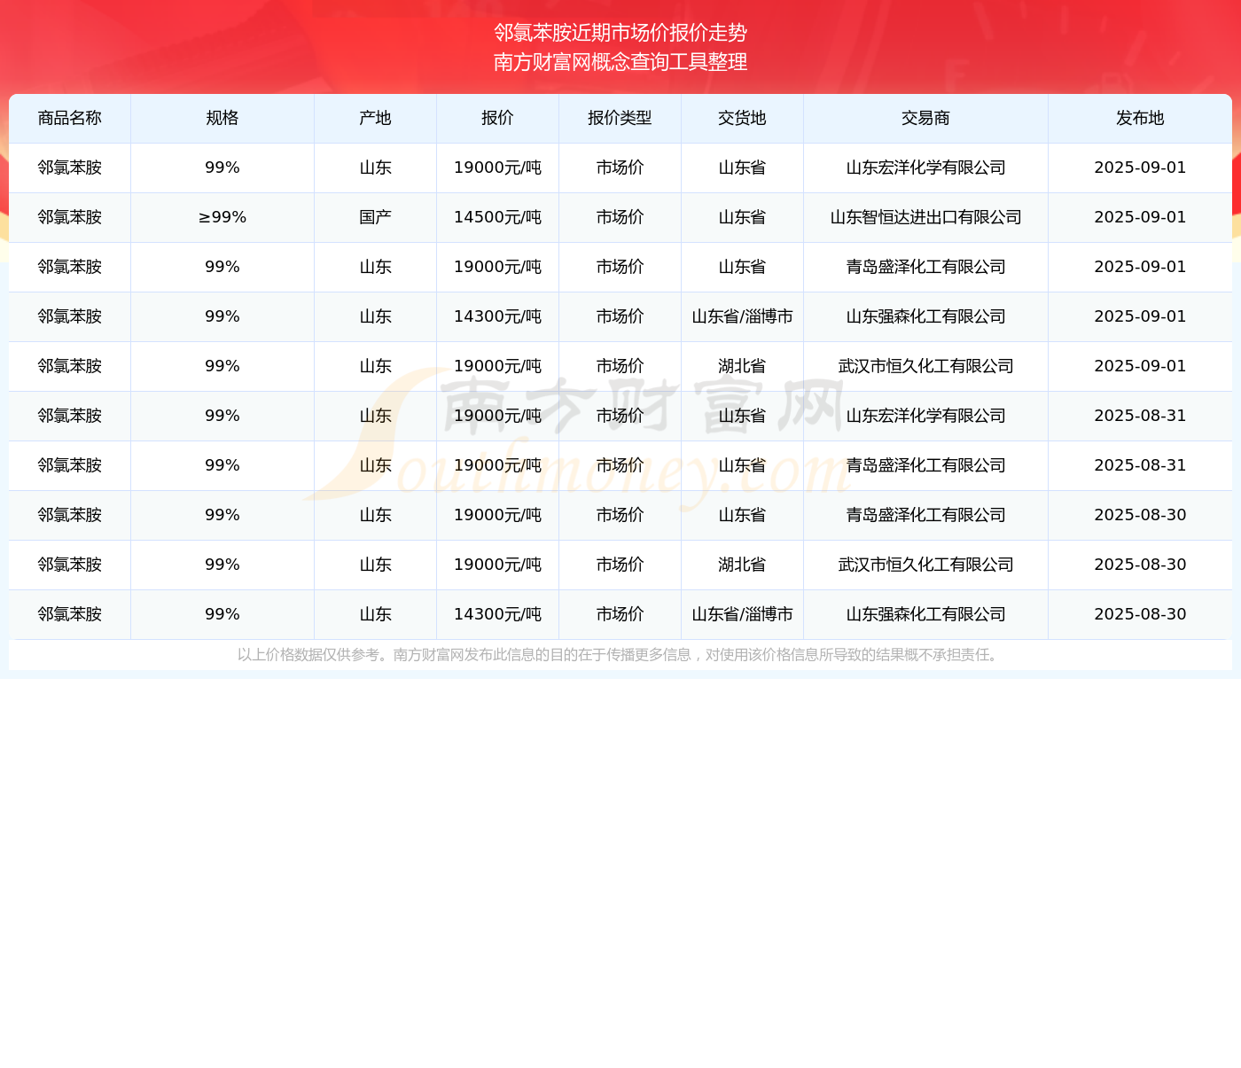Image resolution: width=1241 pixels, height=1068 pixels.
Task: Click the 规格 column header
Action: pyautogui.click(x=222, y=118)
